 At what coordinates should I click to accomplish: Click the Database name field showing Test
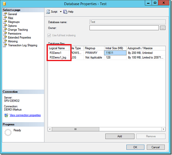pyautogui.click(x=128, y=22)
